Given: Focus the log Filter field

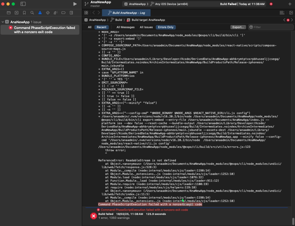Looking at the screenshot, I should click(x=271, y=27).
